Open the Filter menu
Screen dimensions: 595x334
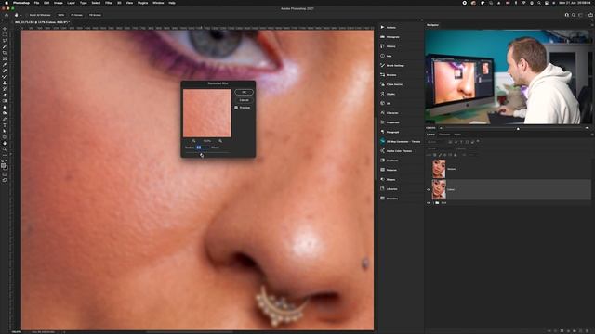point(109,3)
